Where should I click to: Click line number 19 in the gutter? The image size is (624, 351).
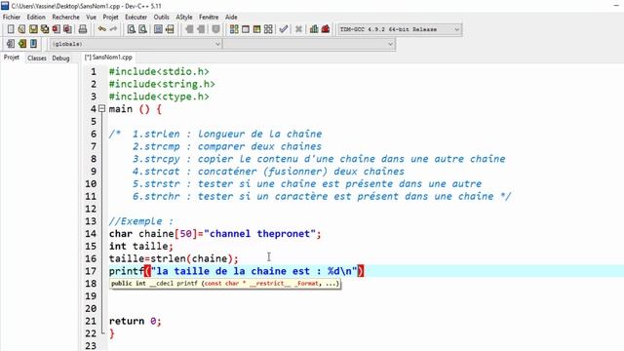(91, 296)
